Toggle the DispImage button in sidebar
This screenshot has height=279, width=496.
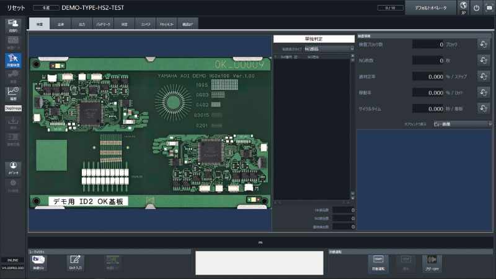(x=13, y=108)
